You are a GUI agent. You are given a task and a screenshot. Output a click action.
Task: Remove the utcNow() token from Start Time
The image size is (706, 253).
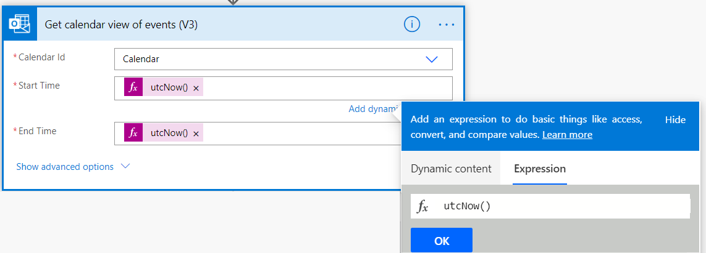click(x=196, y=88)
